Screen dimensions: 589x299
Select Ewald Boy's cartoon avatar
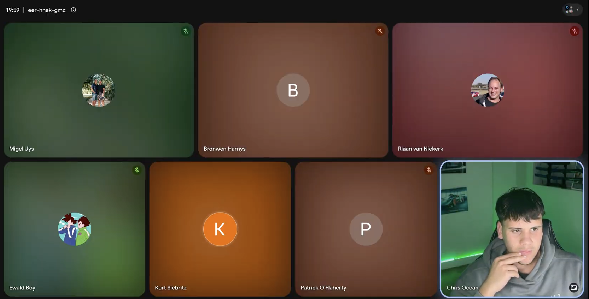click(x=75, y=229)
